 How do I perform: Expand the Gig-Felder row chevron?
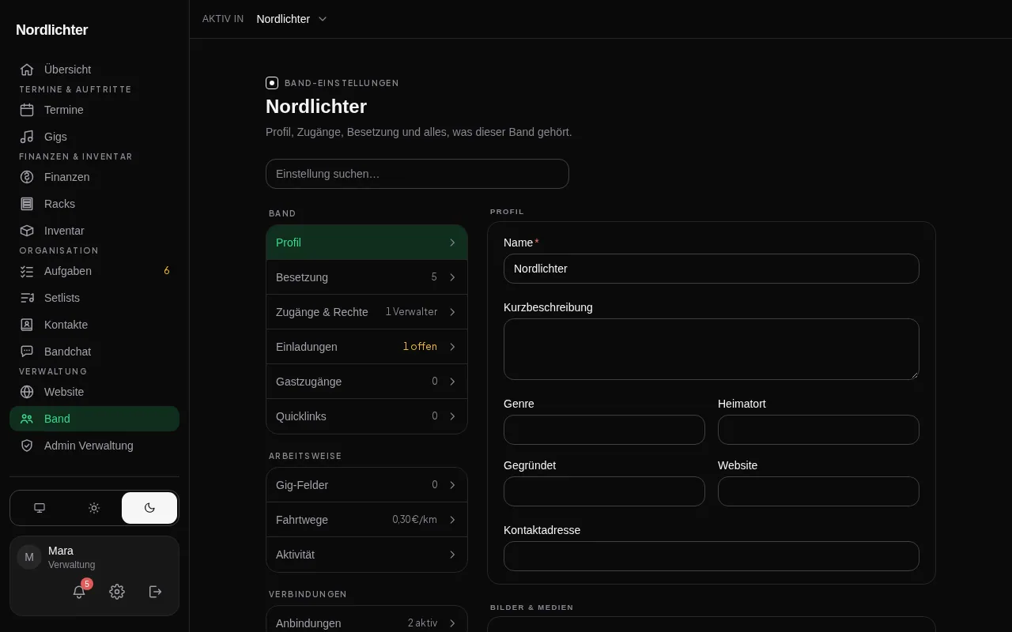452,485
